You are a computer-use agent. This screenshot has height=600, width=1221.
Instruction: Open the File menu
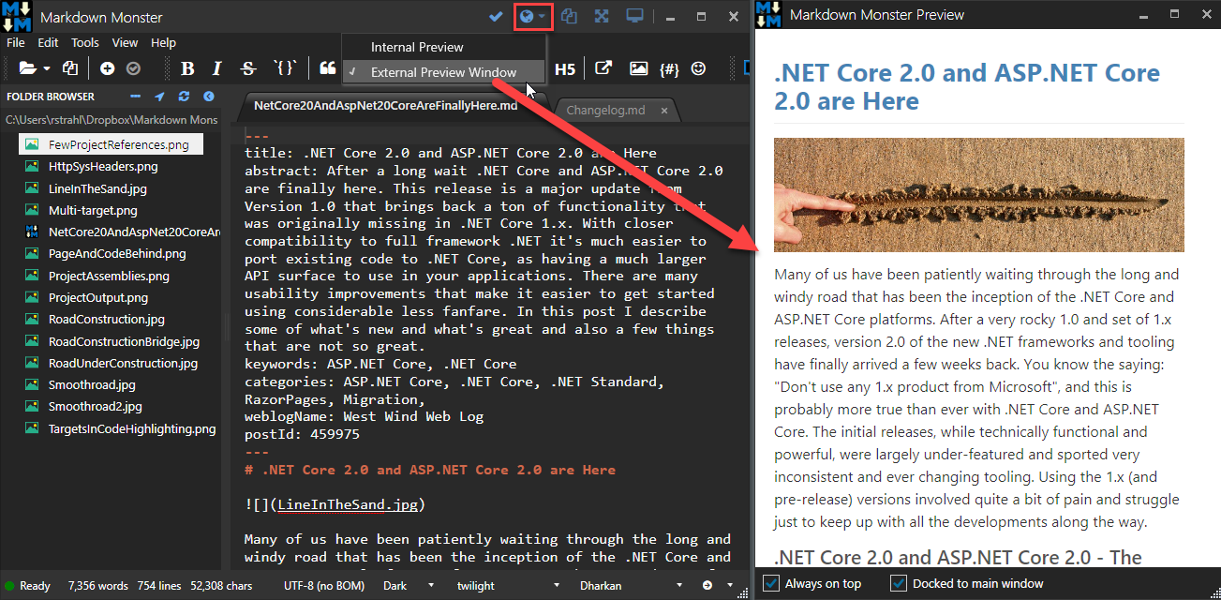point(15,42)
